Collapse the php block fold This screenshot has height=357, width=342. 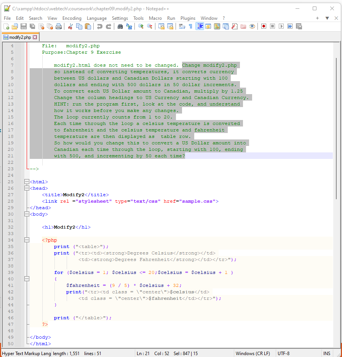(x=27, y=240)
